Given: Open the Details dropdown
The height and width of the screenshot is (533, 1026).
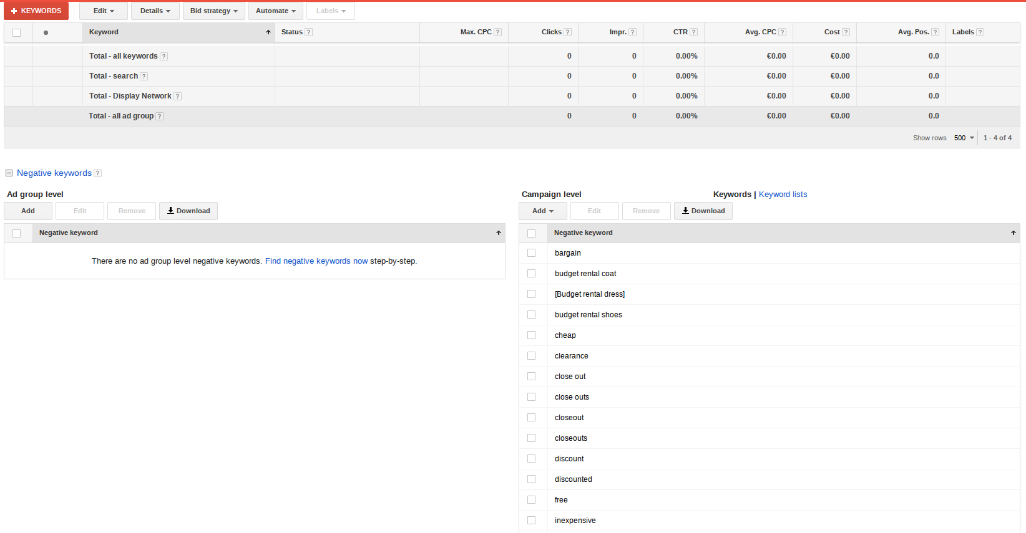Looking at the screenshot, I should [x=155, y=11].
